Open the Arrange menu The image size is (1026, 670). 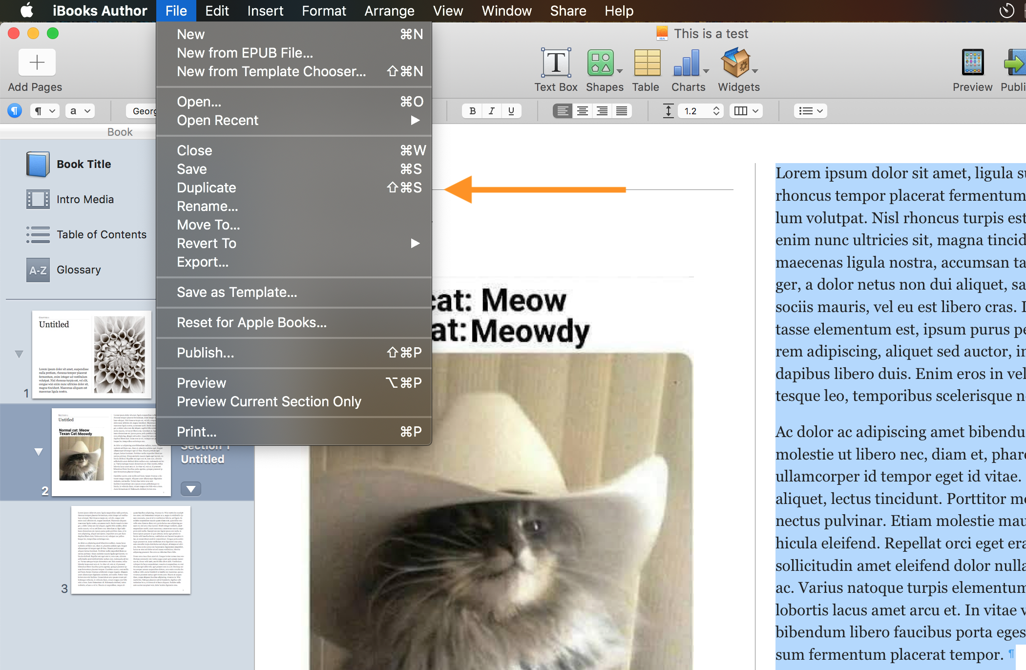coord(389,11)
